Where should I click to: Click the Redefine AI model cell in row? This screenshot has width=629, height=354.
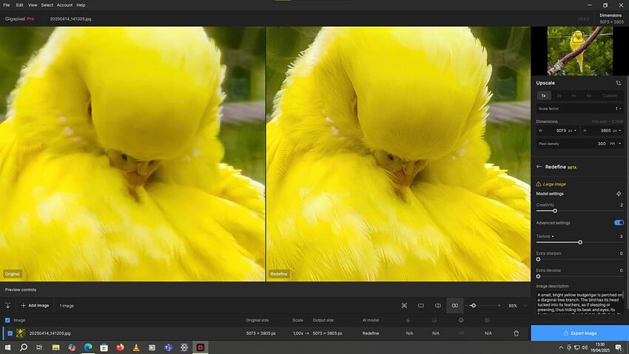pyautogui.click(x=371, y=333)
